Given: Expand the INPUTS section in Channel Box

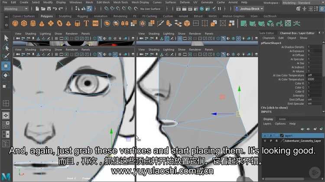Looking at the screenshot, I should pos(266,112).
